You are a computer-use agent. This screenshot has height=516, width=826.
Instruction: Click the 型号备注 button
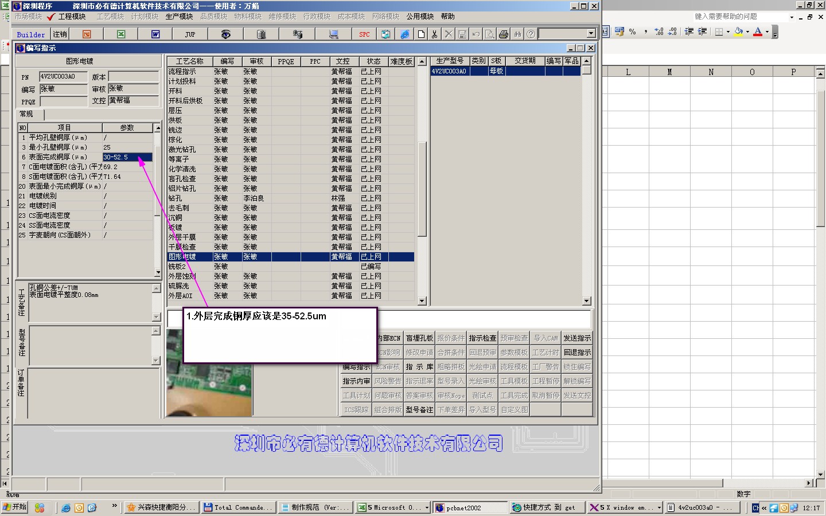[419, 410]
